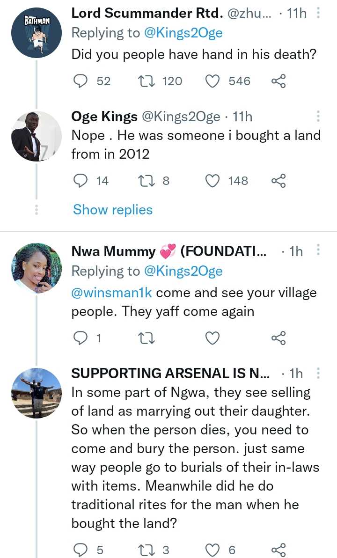337x558 pixels.
Task: Open more options for Nwa Mummy's tweet
Action: 318,250
